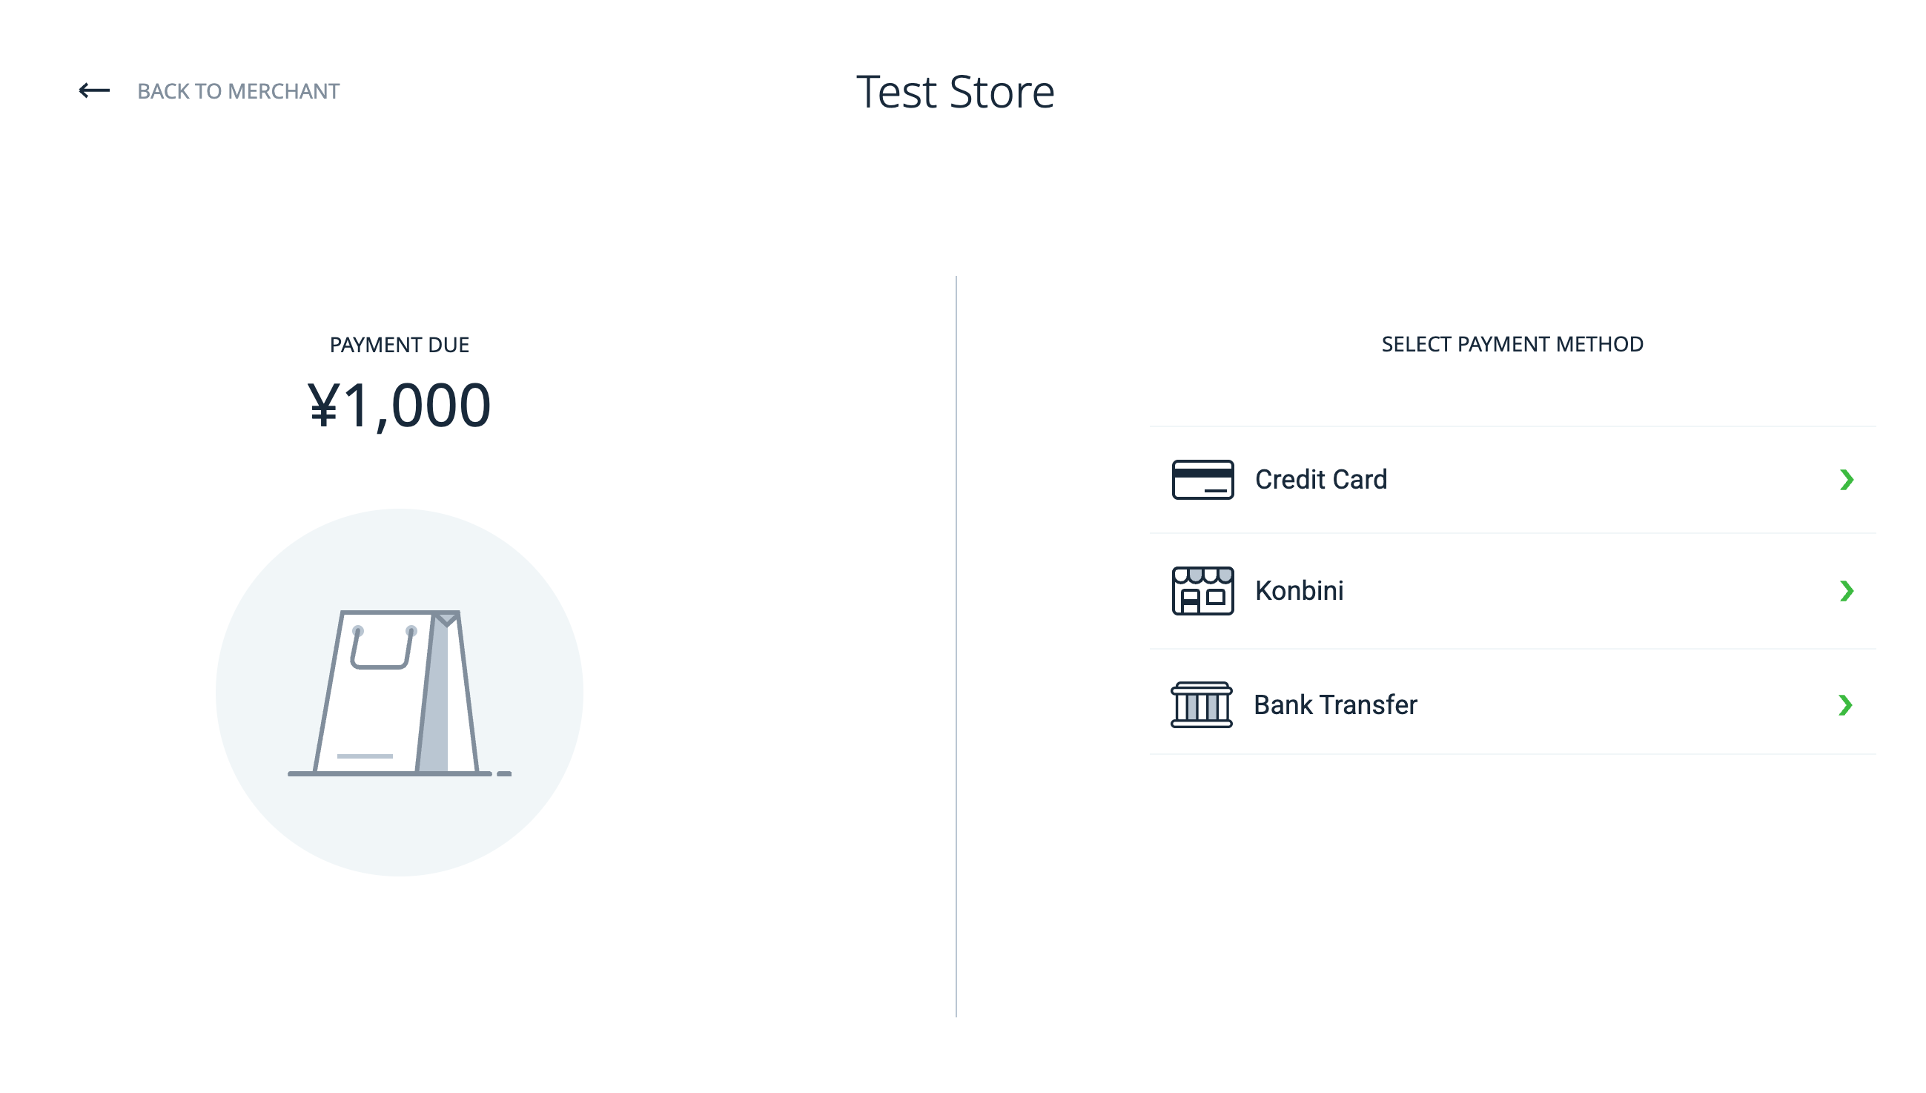Click the back arrow icon
Viewport: 1926px width, 1093px height.
(95, 90)
